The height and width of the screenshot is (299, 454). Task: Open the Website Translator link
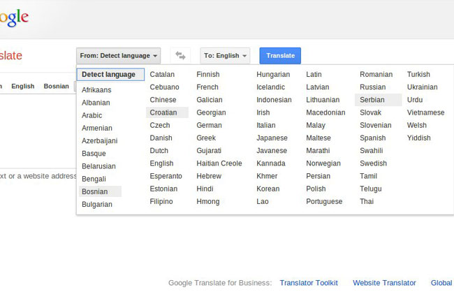point(384,283)
